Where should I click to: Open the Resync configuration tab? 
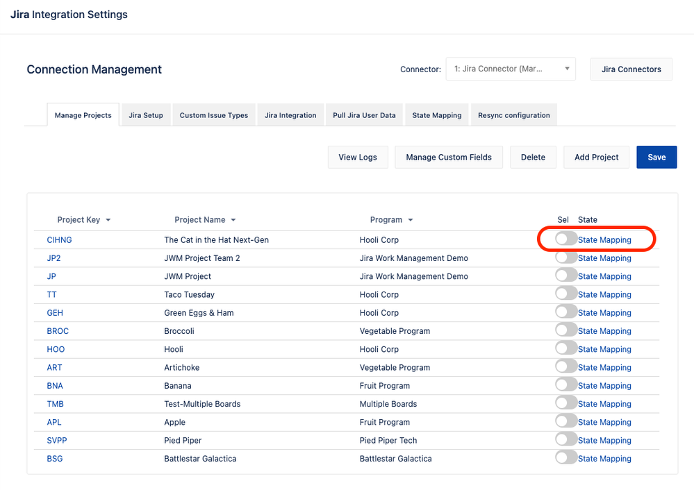[514, 115]
